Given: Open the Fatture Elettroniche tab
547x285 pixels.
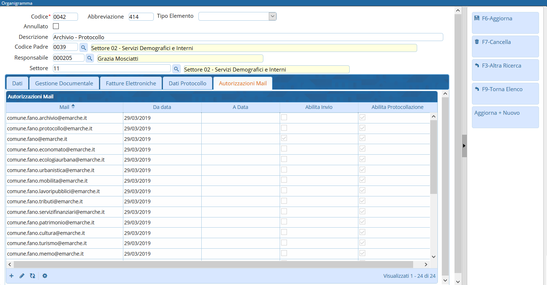Looking at the screenshot, I should (131, 84).
